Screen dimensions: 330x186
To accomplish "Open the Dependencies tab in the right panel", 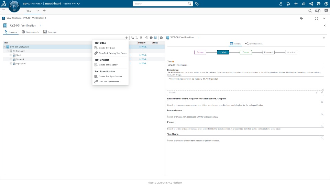I will [254, 44].
